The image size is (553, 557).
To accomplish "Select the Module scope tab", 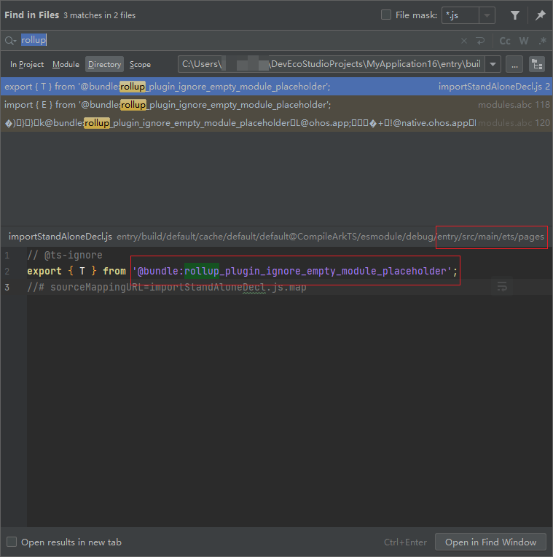I will tap(66, 64).
